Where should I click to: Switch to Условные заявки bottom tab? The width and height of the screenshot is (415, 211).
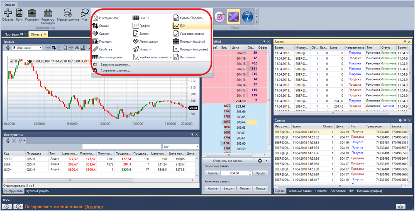point(300,191)
